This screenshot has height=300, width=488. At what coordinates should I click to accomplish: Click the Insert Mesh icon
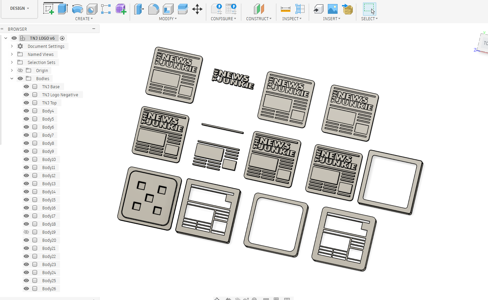pyautogui.click(x=347, y=9)
